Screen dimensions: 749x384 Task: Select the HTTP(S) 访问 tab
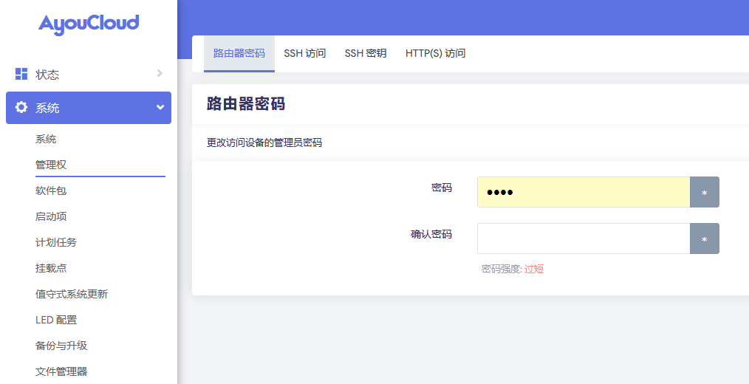point(435,54)
